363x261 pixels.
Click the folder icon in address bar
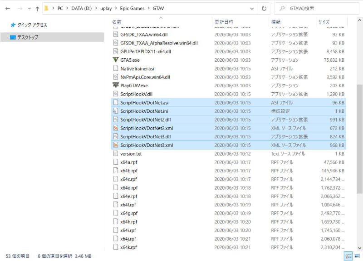46,8
